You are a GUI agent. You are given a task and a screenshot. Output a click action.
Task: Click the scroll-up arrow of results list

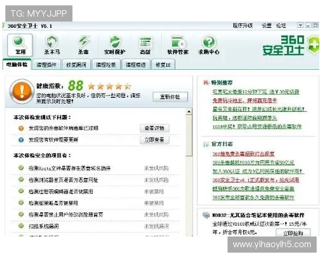(x=189, y=112)
